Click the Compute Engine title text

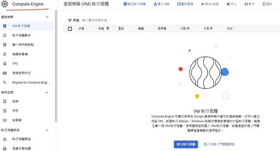coord(28,4)
